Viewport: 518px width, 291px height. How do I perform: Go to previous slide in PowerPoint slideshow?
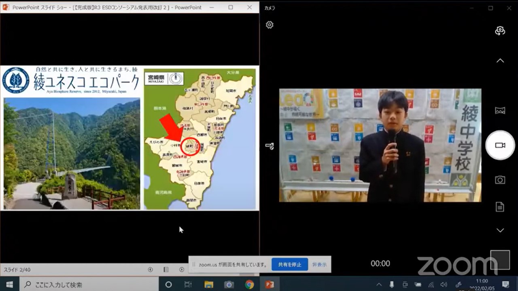[151, 270]
